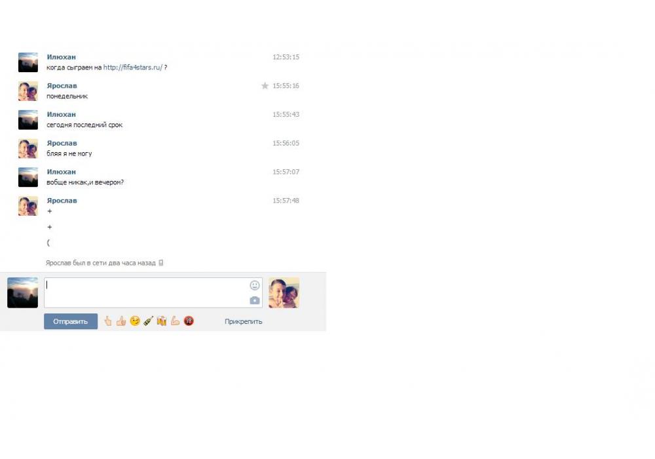Click Ярослав's large avatar beside the input
Screen dimensions: 655x459
click(284, 292)
